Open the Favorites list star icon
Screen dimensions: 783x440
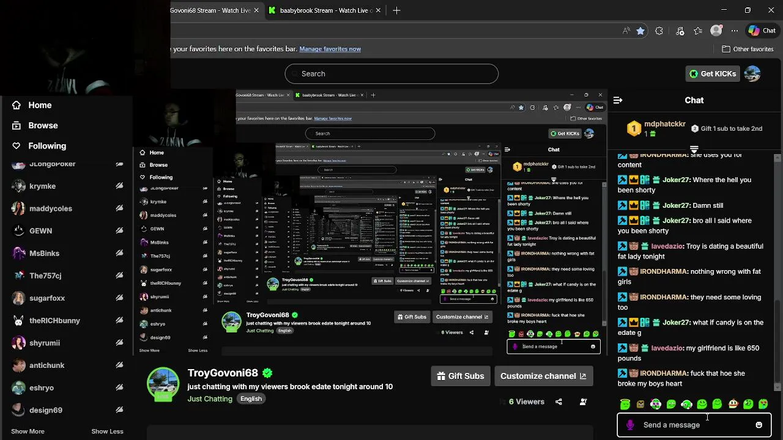tap(698, 31)
